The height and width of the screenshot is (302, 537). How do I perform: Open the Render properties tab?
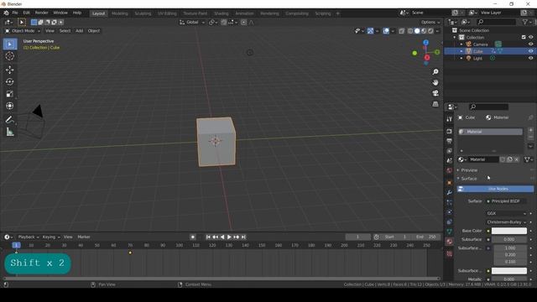[x=450, y=132]
